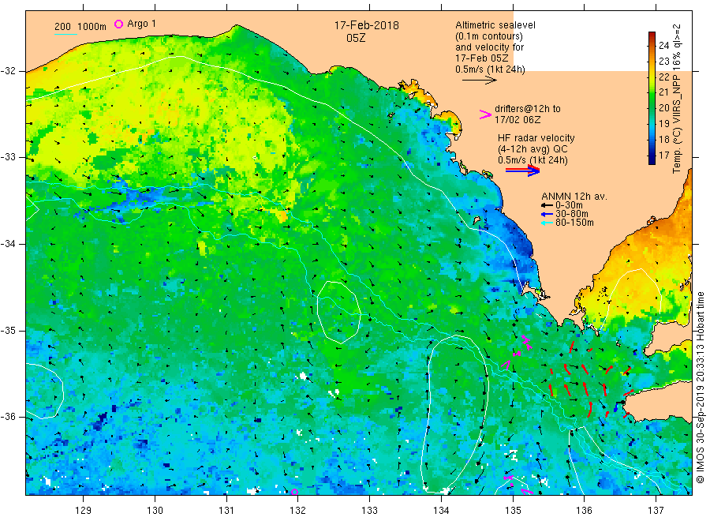Click the longitude axis label 129
Screen dimensions: 710x521
(x=84, y=511)
